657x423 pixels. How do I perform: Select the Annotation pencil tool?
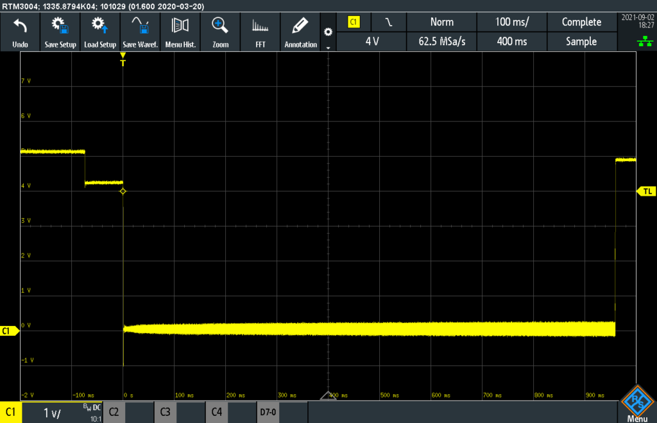300,32
